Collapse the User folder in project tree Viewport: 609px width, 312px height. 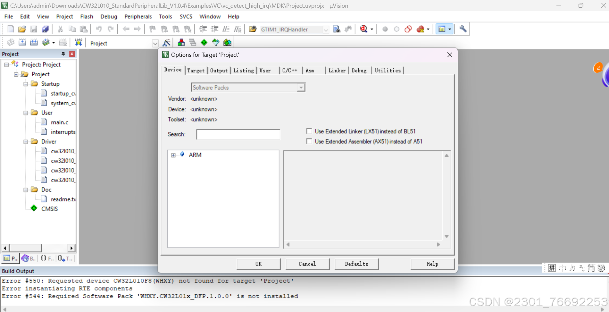pyautogui.click(x=26, y=113)
